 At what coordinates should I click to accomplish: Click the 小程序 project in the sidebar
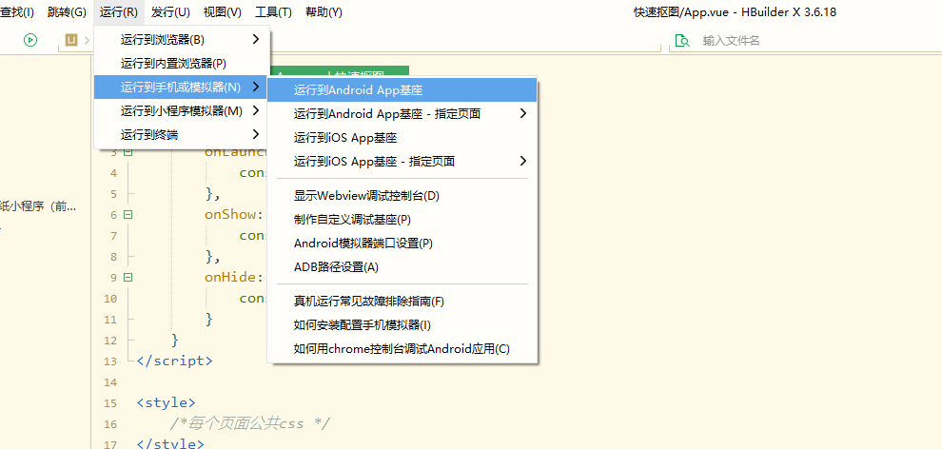(x=38, y=207)
